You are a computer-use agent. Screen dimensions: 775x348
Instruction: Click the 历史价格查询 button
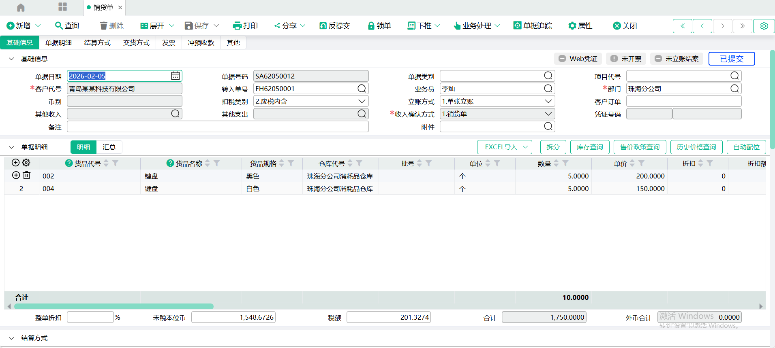696,147
